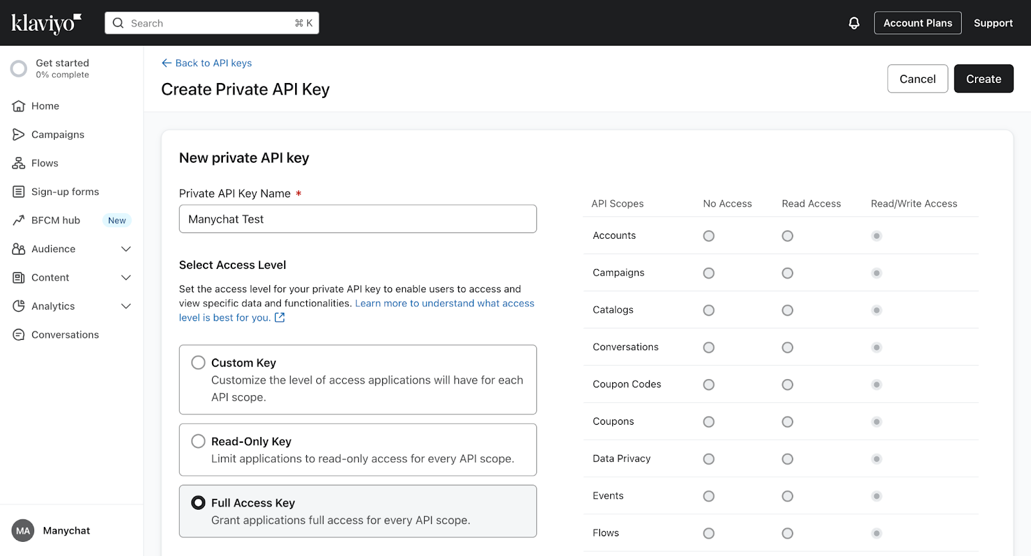Image resolution: width=1031 pixels, height=556 pixels.
Task: Click the notifications bell icon
Action: coord(854,23)
